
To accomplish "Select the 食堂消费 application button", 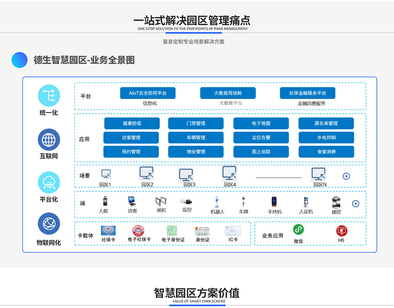I will click(x=326, y=152).
